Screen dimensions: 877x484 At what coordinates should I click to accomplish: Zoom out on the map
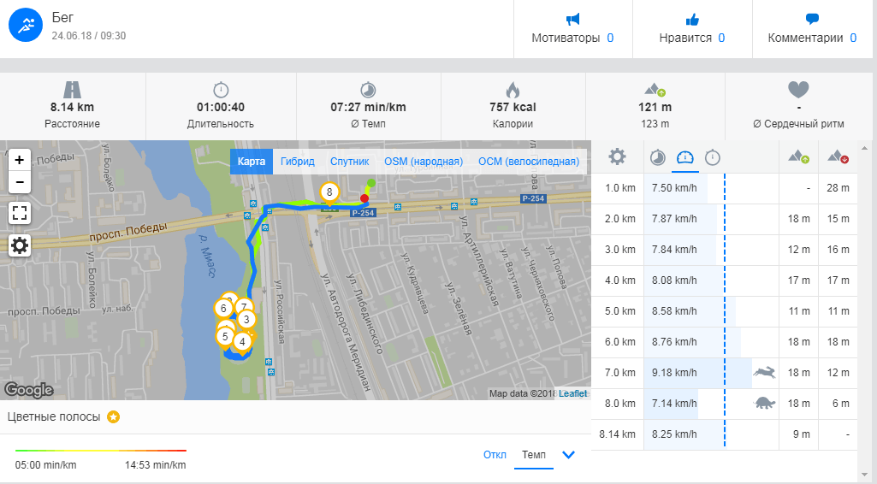point(20,181)
